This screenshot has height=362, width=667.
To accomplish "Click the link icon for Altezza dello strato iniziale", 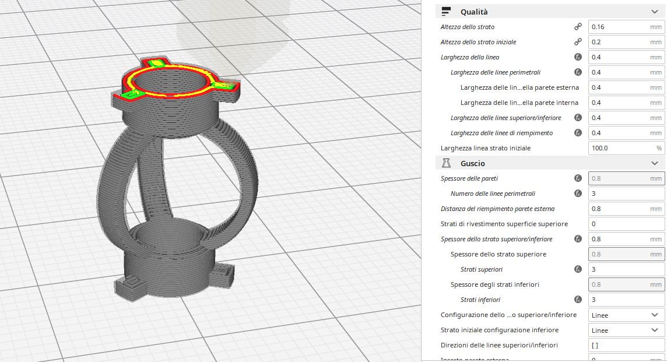I will point(578,42).
